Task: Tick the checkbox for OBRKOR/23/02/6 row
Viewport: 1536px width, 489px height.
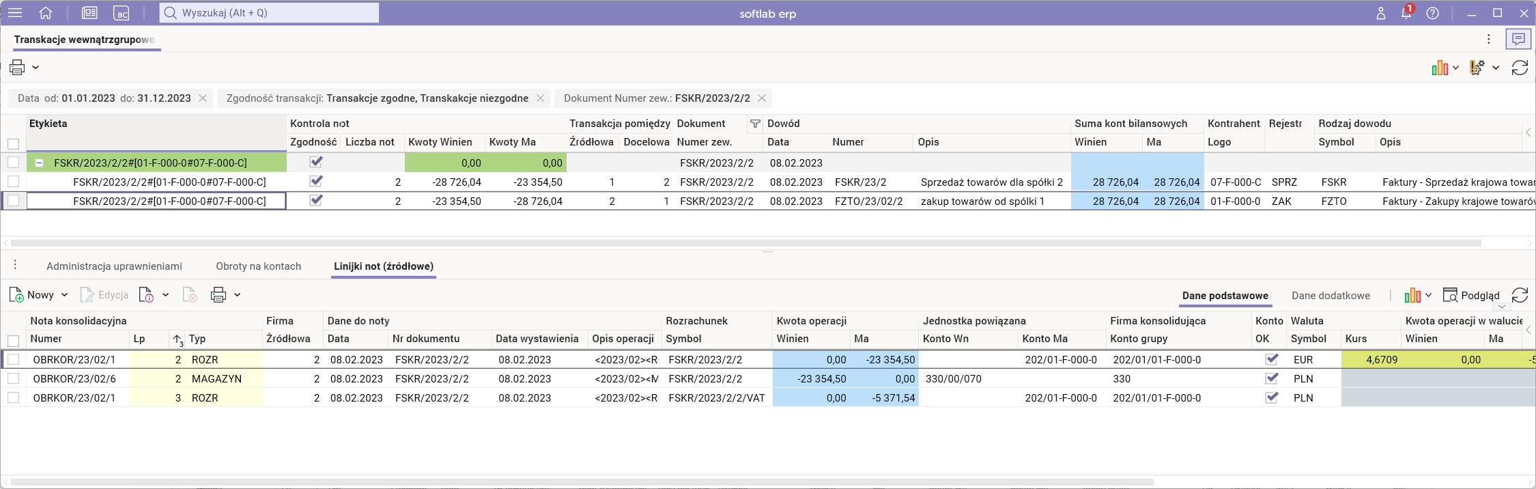Action: coord(13,378)
